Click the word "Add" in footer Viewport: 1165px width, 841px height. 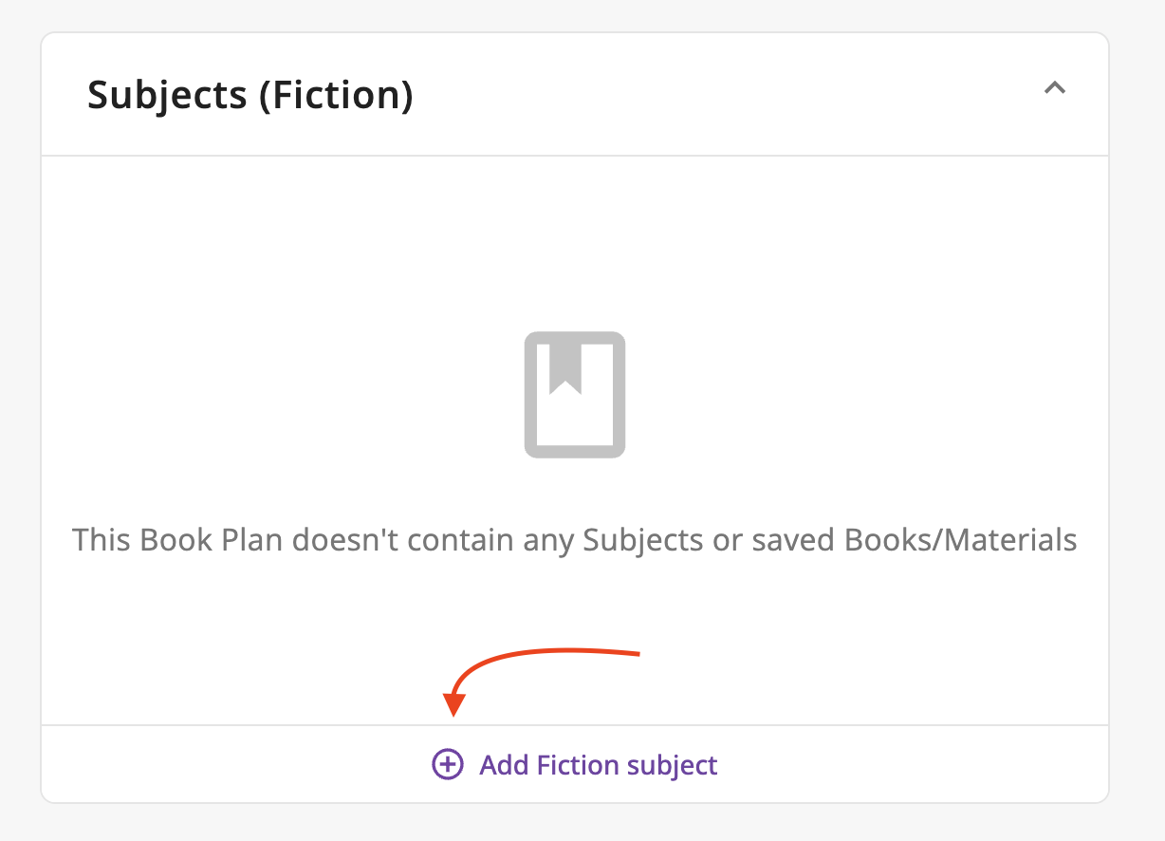pos(504,765)
